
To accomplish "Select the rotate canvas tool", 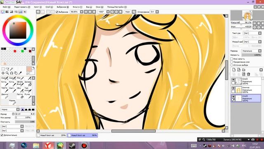I will [x=12, y=73].
